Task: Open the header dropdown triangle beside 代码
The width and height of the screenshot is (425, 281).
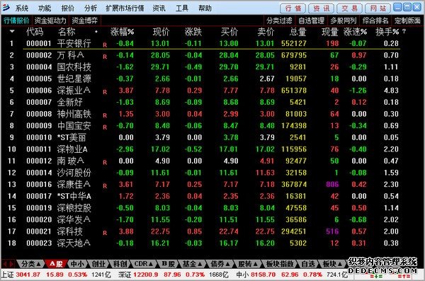Action: coord(12,31)
